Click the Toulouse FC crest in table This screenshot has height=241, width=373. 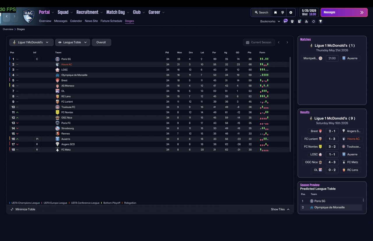click(x=57, y=107)
